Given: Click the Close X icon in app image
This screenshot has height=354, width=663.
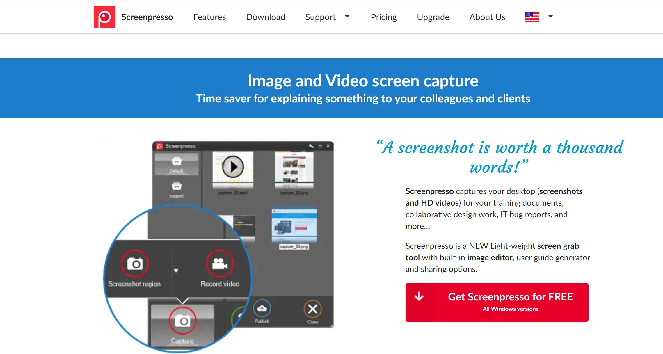Looking at the screenshot, I should (313, 309).
